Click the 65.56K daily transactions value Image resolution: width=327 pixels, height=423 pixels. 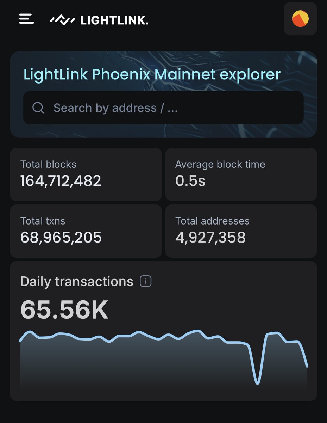(64, 310)
